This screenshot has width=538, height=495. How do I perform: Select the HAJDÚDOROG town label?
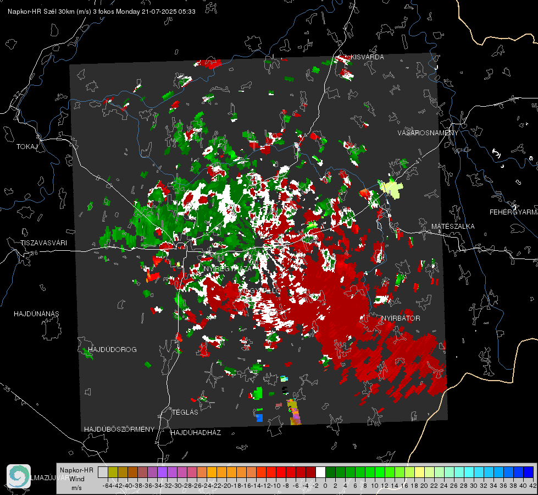[112, 349]
